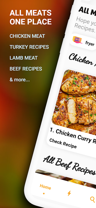Tap the LAMB MEAT promo text
Viewport: 96px width, 208px height.
point(24,58)
